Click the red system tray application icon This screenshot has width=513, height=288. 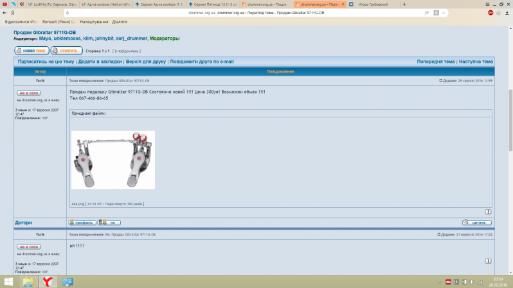(x=448, y=282)
